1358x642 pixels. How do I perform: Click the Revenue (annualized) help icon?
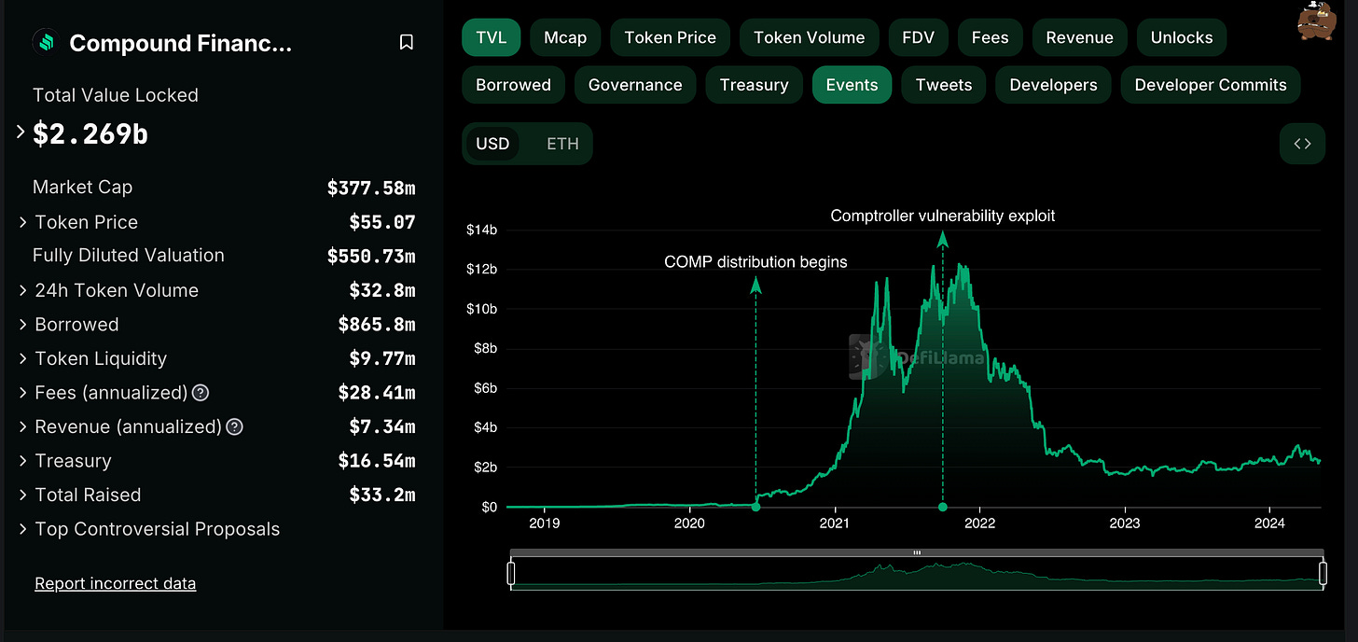[234, 426]
